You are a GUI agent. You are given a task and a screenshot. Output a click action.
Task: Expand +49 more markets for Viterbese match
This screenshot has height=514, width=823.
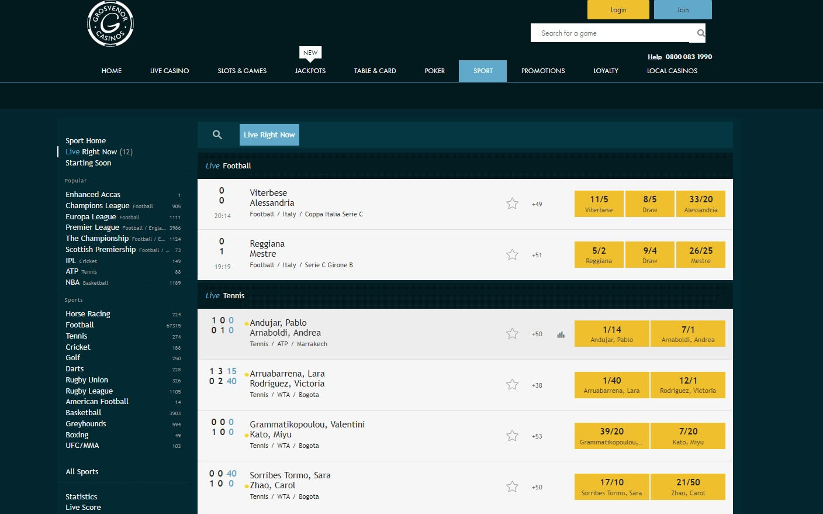(x=537, y=204)
